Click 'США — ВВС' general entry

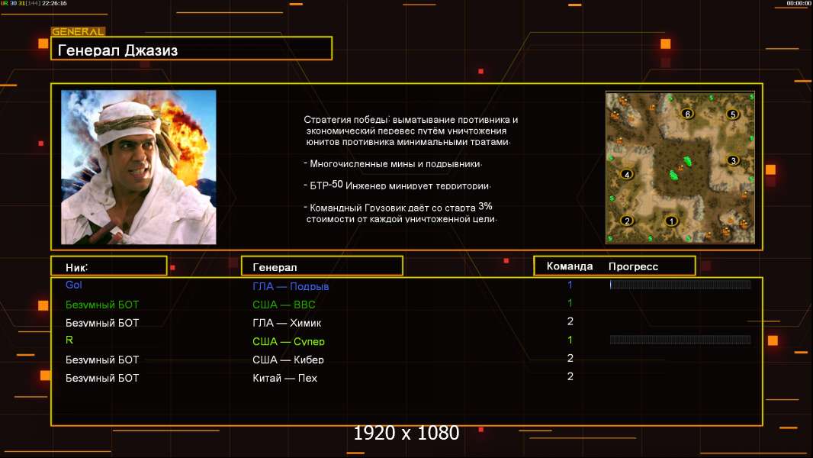[284, 305]
